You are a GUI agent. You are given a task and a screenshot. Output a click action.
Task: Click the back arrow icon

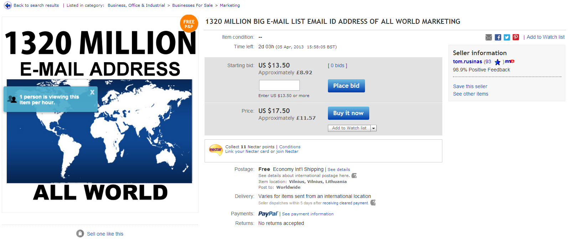[8, 6]
